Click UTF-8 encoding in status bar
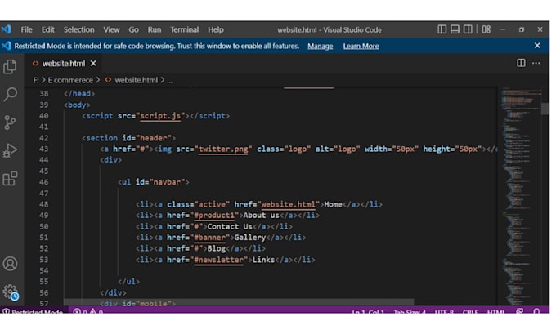This screenshot has height=334, width=556. click(x=444, y=312)
